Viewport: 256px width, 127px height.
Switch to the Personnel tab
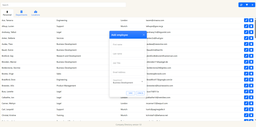pyautogui.click(x=7, y=13)
